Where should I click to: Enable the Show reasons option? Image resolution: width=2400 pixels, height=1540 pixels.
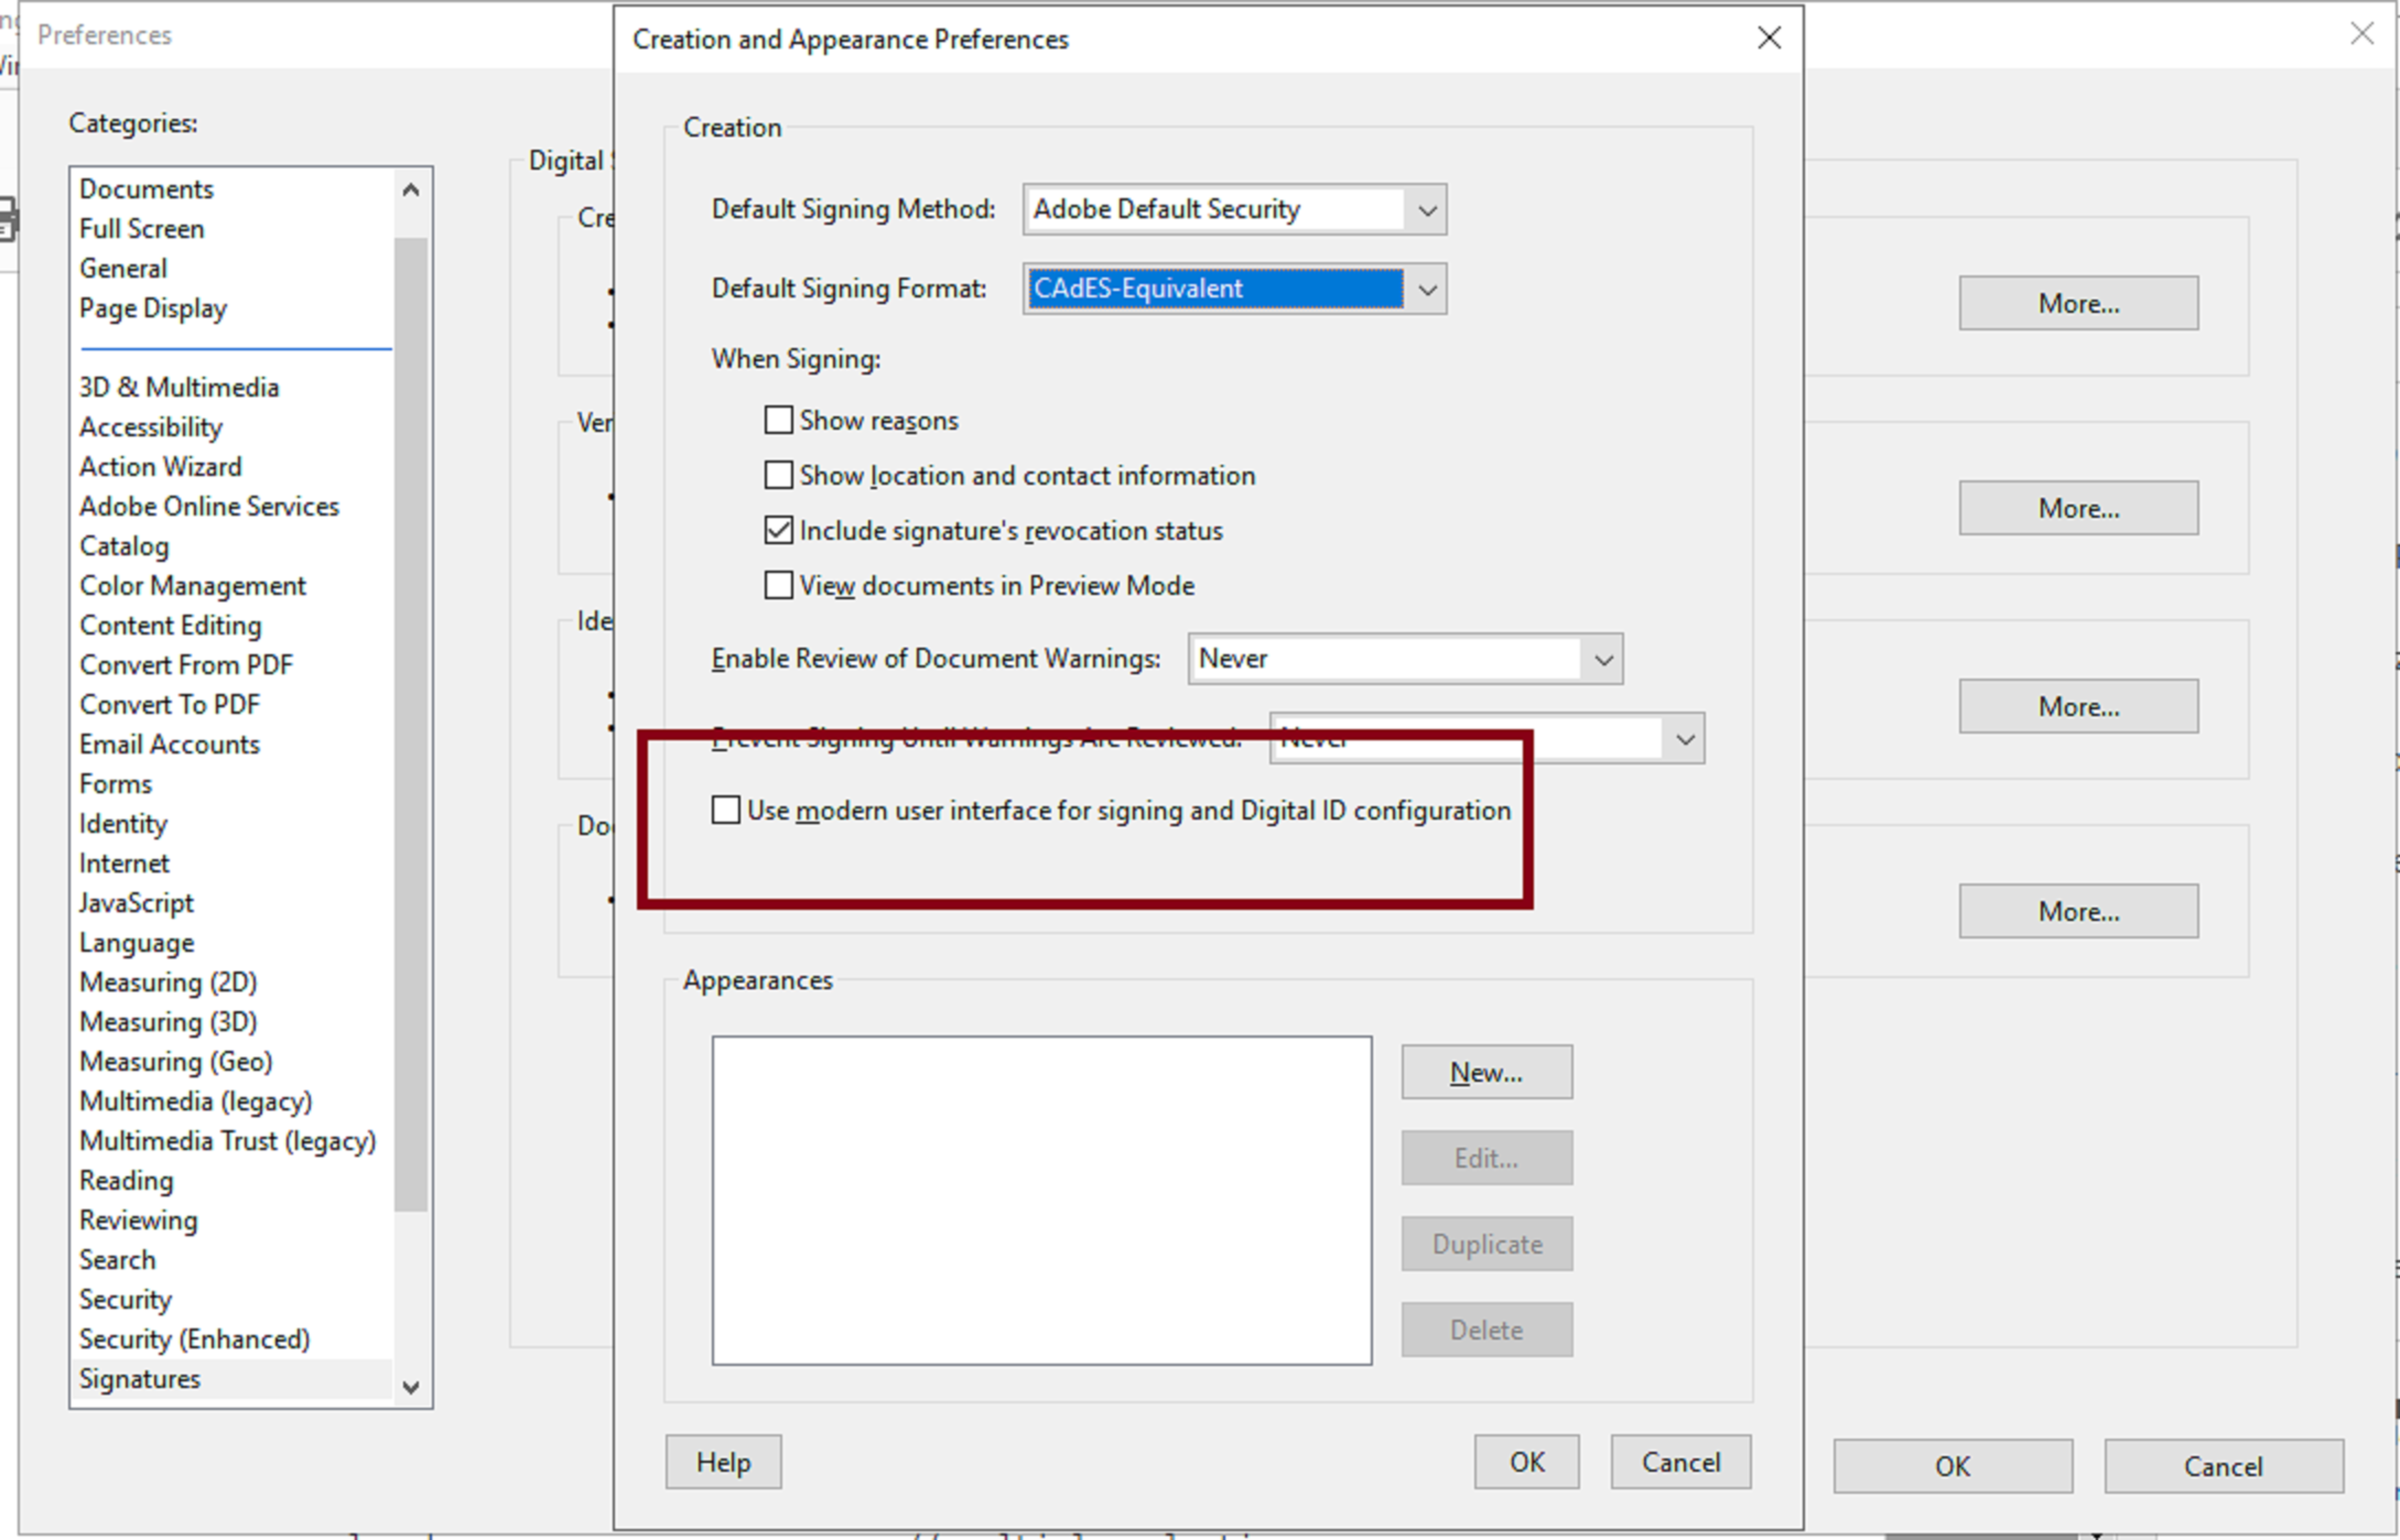click(778, 420)
